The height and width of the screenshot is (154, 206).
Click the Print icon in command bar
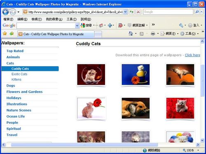tap(153, 34)
